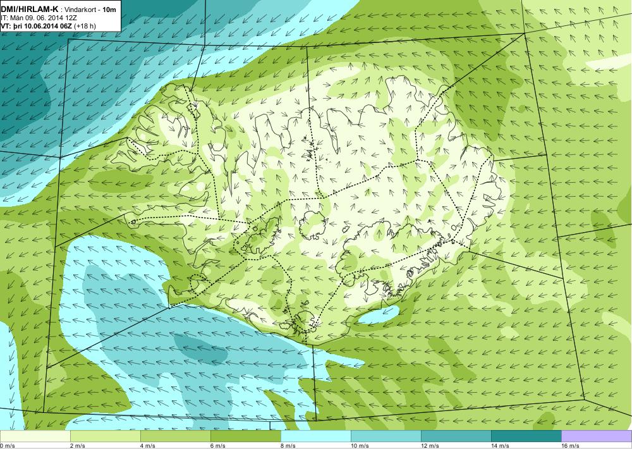Click the '6 m/s' legend label
632x449 pixels.
coord(219,446)
